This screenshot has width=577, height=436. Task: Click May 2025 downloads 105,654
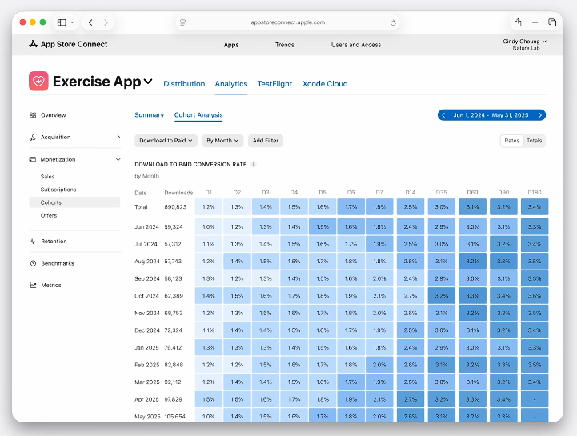click(174, 417)
